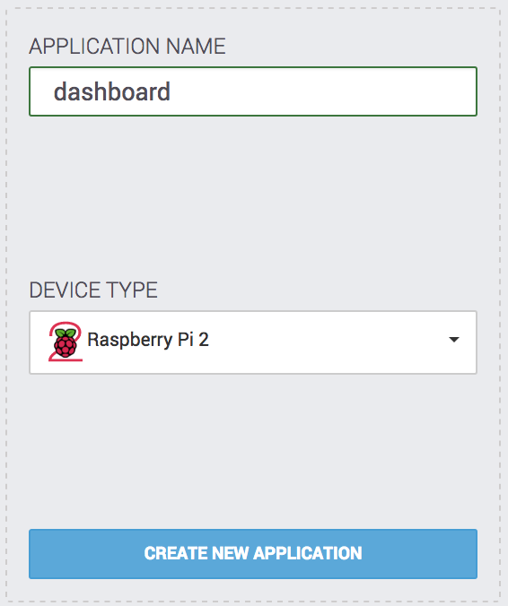Open the device type dropdown arrow
Viewport: 508px width, 606px height.
tap(454, 340)
